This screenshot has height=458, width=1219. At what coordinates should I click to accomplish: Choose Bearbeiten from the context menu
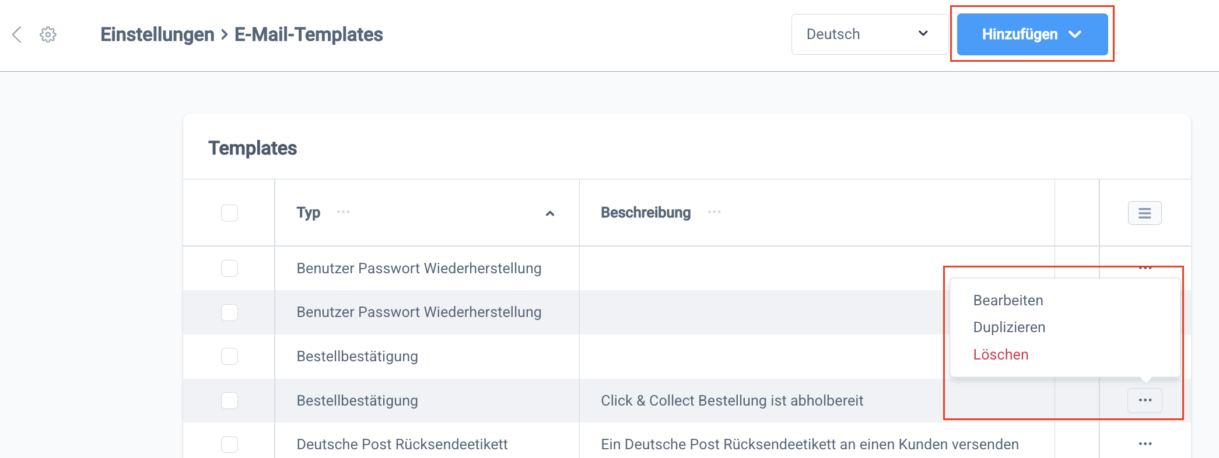click(1008, 301)
